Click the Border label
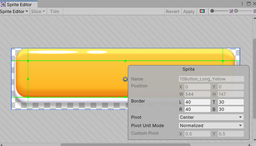Screen dimensions: 256x146 click(x=138, y=101)
